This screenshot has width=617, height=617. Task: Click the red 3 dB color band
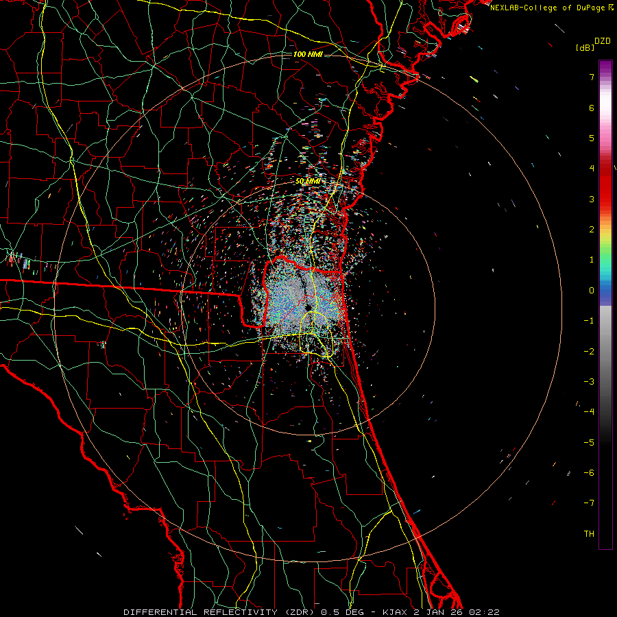point(605,199)
